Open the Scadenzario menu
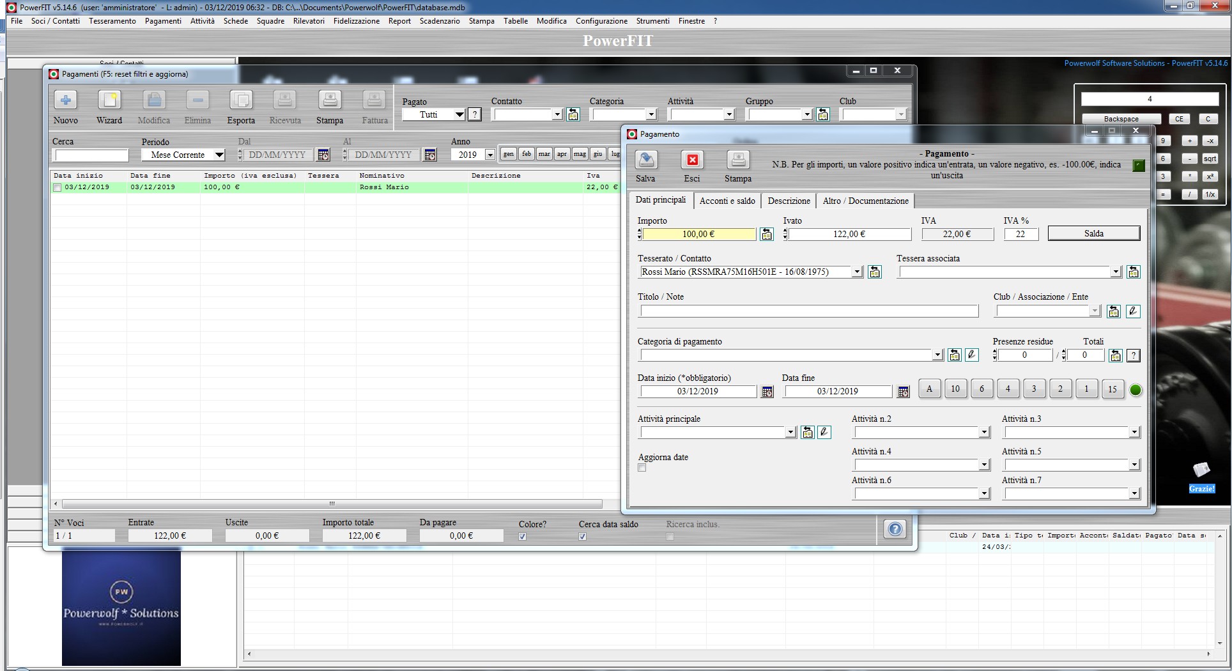Image resolution: width=1232 pixels, height=671 pixels. (440, 21)
